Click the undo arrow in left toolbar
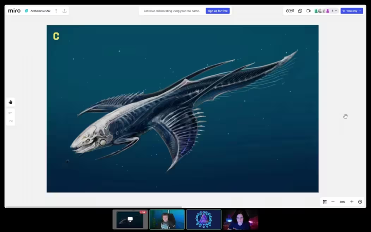This screenshot has height=232, width=371. 10,113
